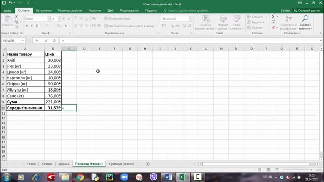
Task: Click the Увійти sign-in link
Action: click(x=285, y=10)
